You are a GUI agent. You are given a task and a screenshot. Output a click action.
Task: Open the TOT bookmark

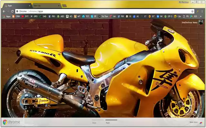click(86, 16)
